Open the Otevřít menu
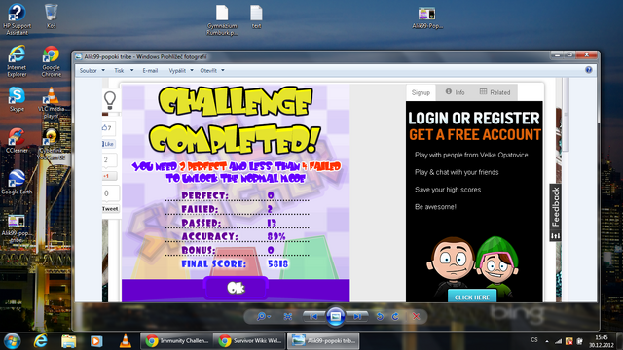This screenshot has width=623, height=350. point(212,71)
